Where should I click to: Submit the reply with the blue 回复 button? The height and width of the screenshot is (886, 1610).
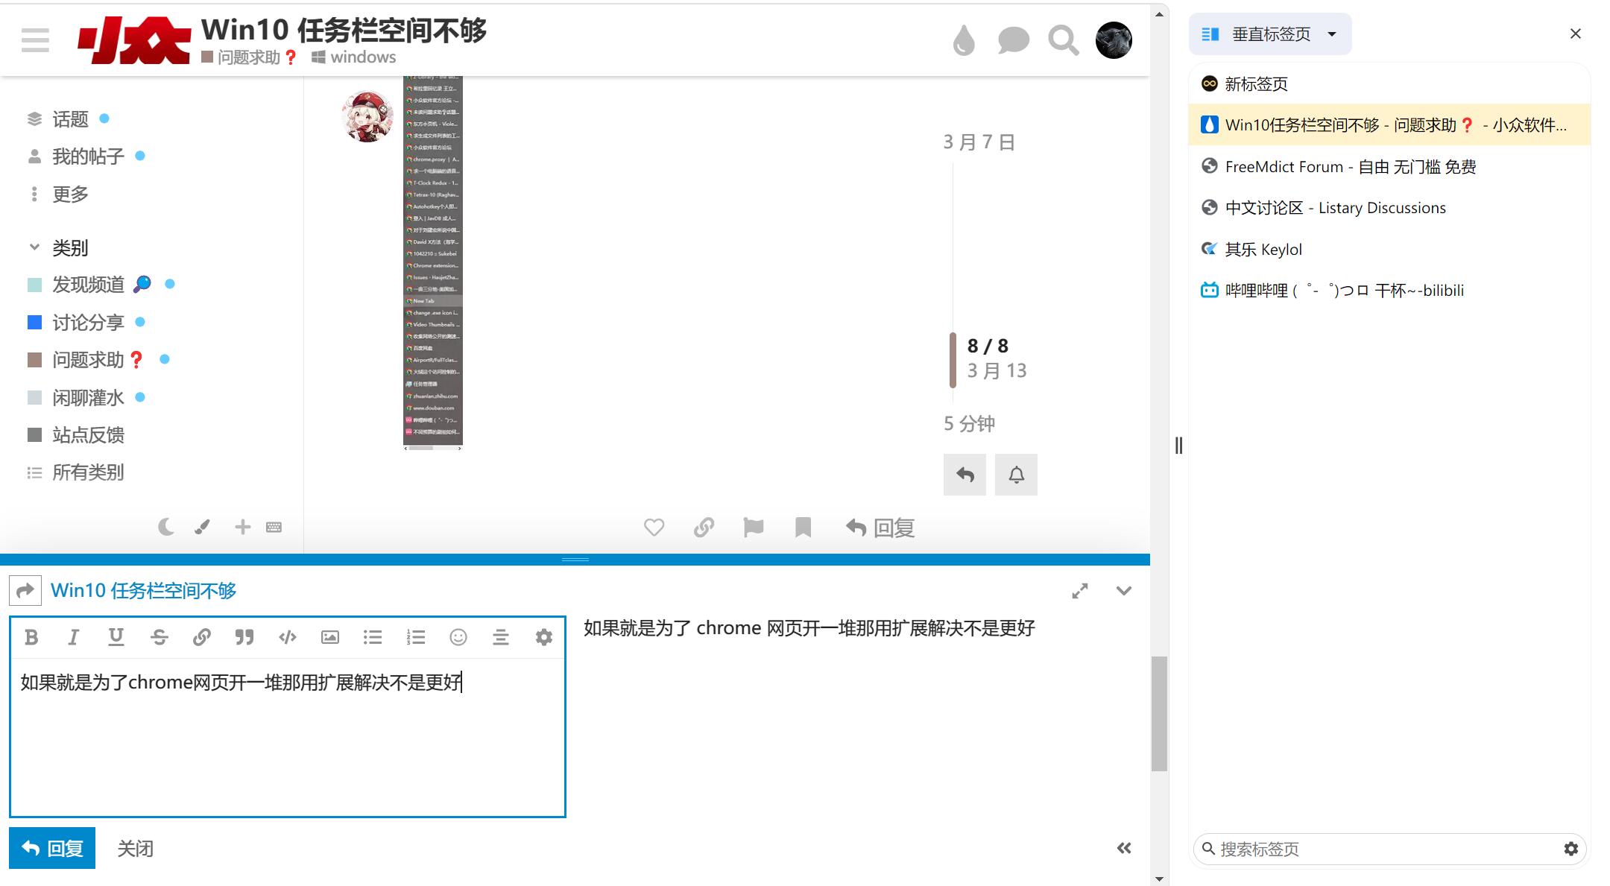tap(52, 848)
